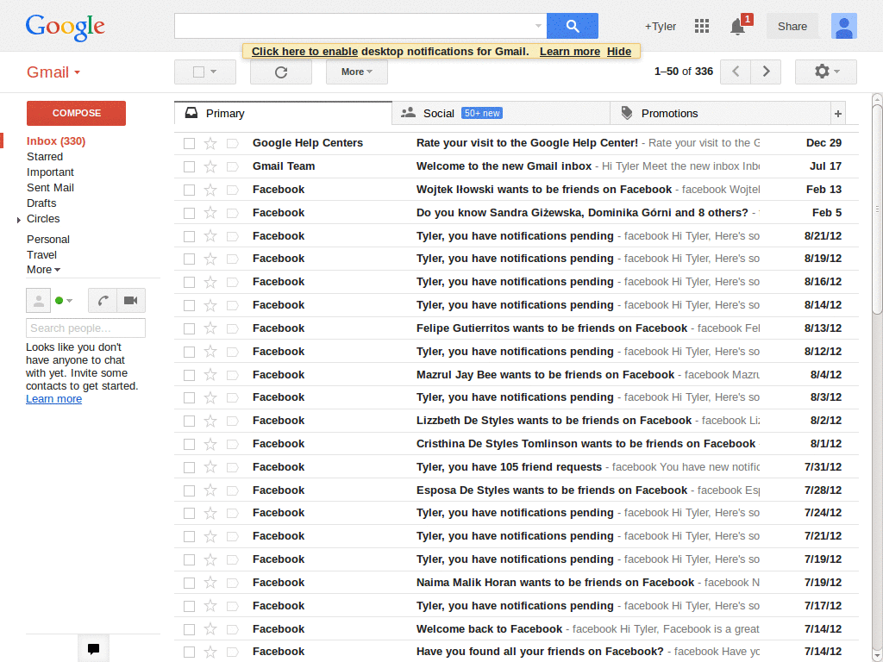Click the red COMPOSE button
The width and height of the screenshot is (883, 662).
point(75,113)
